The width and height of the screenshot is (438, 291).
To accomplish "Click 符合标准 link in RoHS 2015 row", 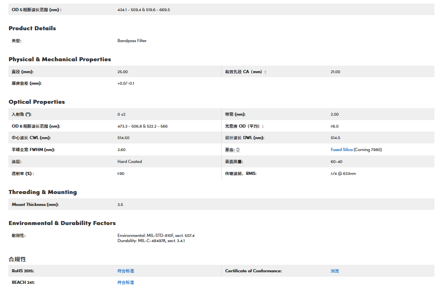I will [126, 271].
